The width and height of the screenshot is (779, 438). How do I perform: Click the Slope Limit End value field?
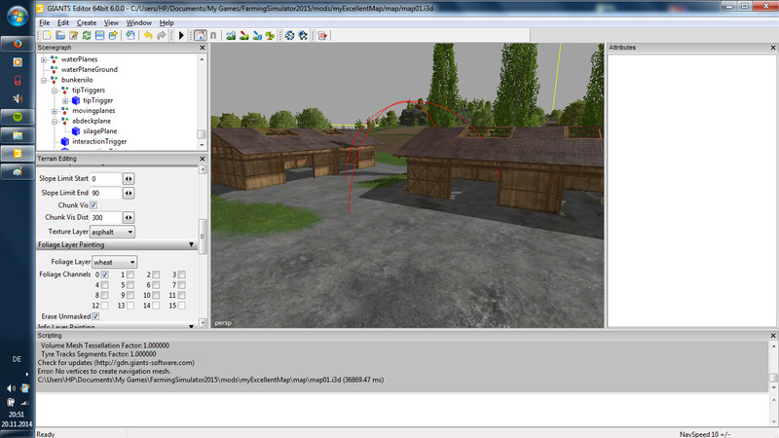coord(106,193)
